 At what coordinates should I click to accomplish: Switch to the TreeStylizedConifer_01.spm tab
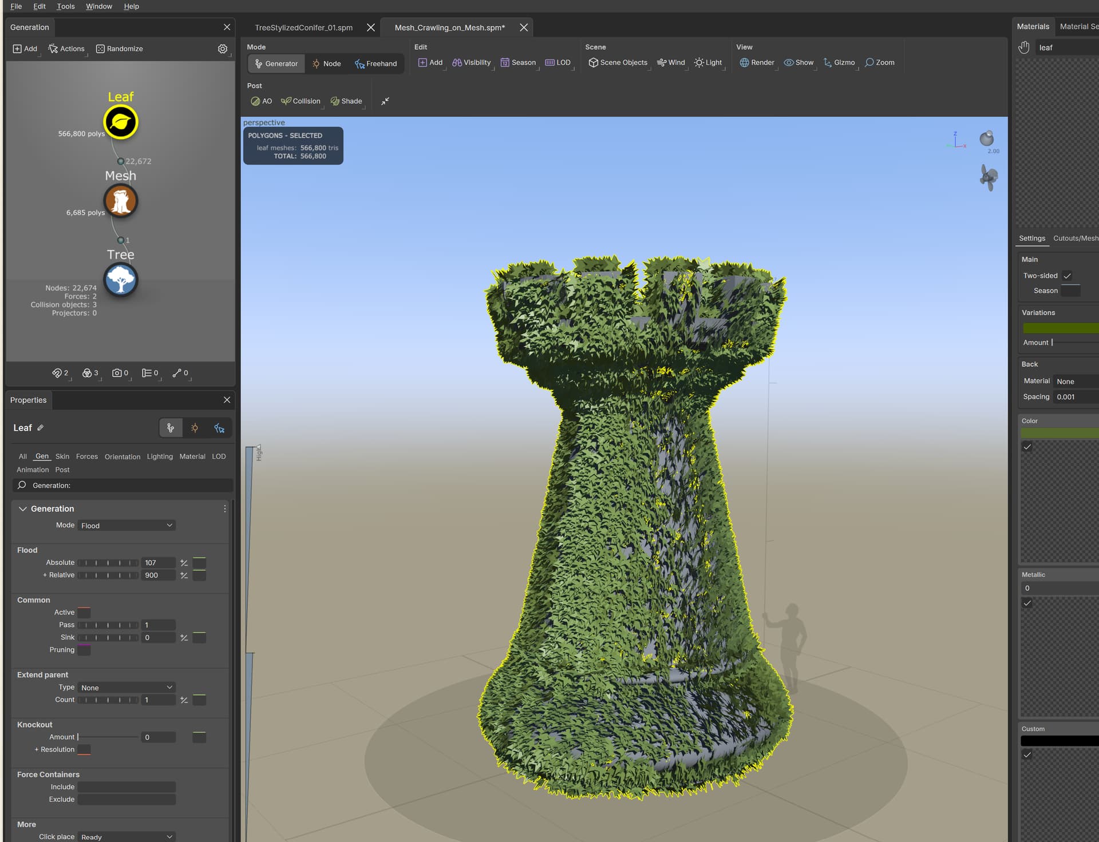tap(303, 27)
